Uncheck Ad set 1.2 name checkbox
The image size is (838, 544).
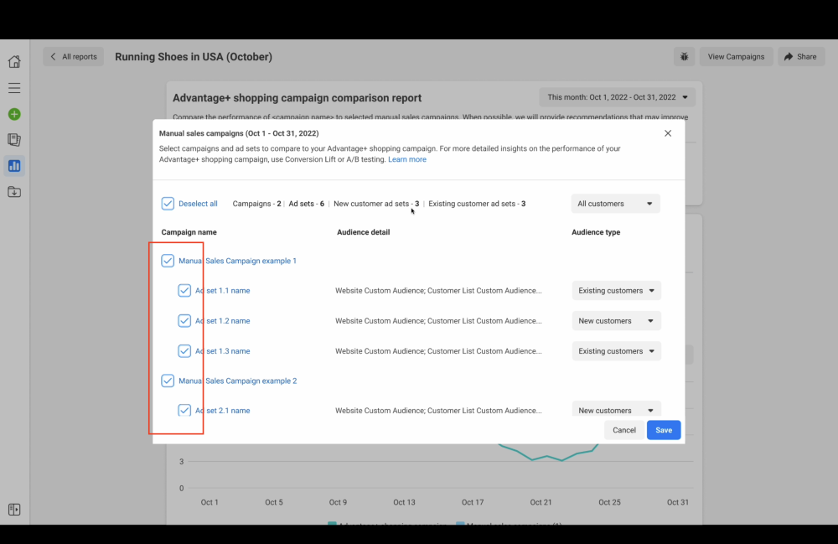[x=184, y=321]
